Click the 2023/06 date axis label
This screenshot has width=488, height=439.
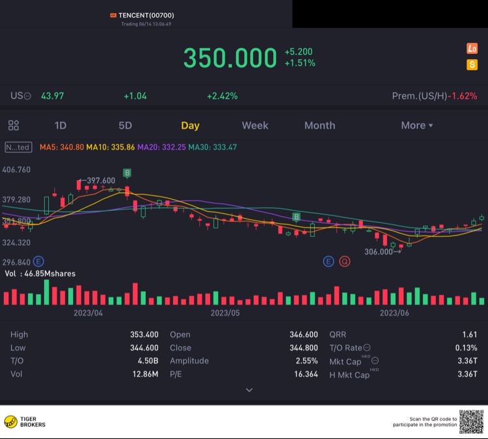coord(394,313)
